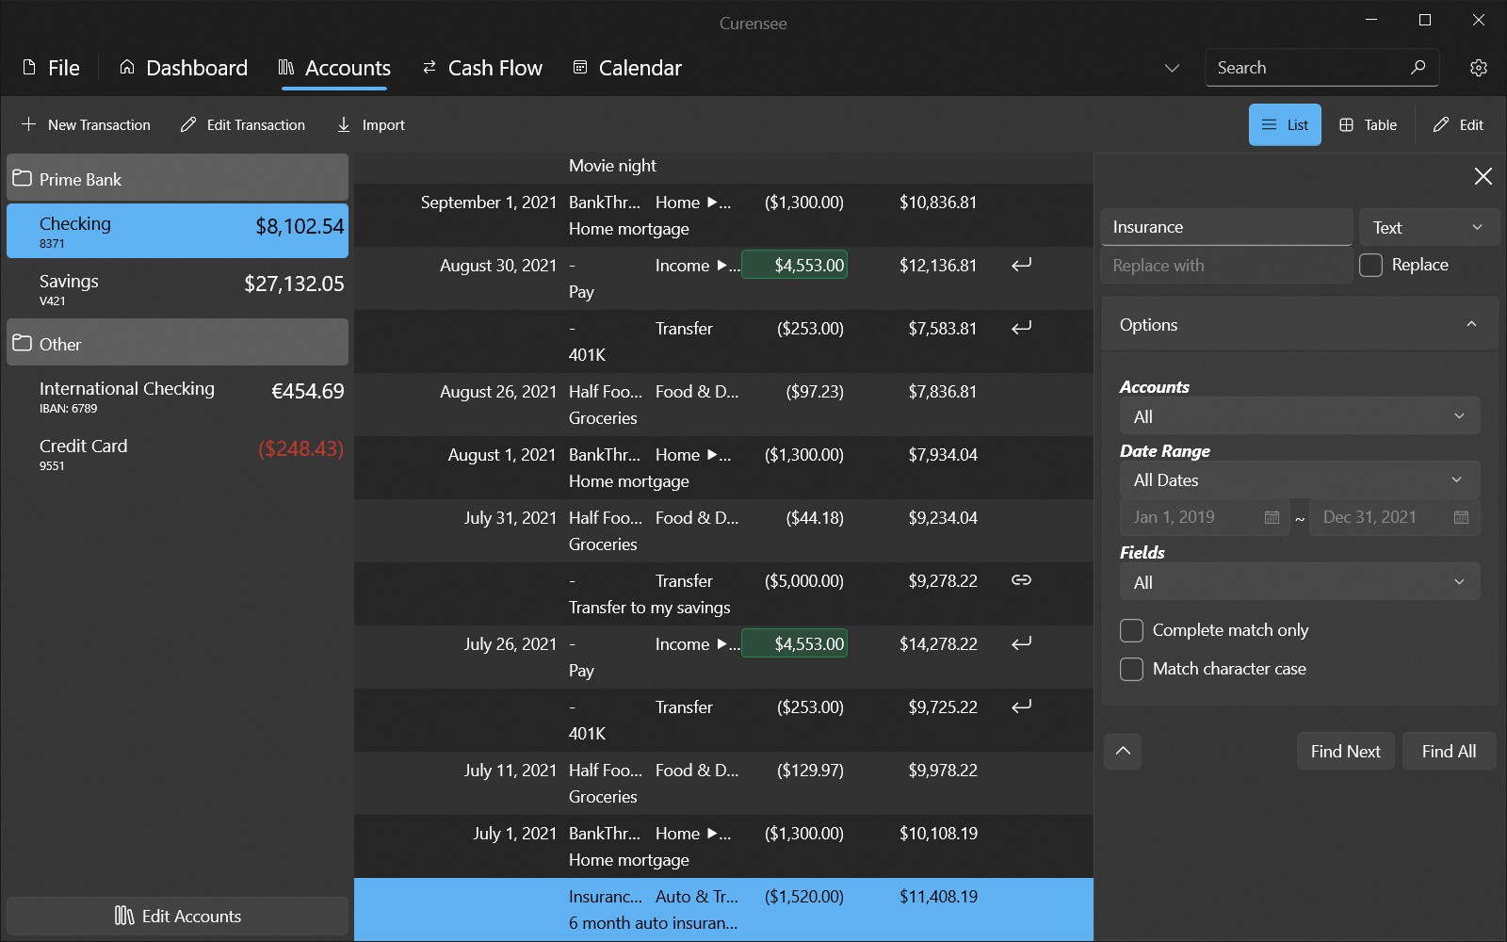
Task: Enable the Replace checkbox
Action: pyautogui.click(x=1371, y=266)
